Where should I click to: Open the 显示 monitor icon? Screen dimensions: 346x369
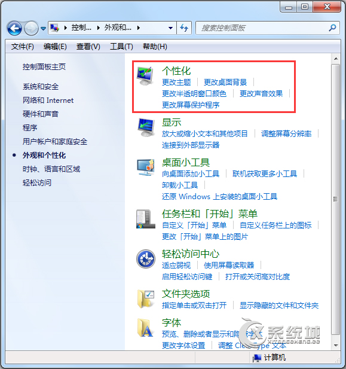[x=146, y=127]
